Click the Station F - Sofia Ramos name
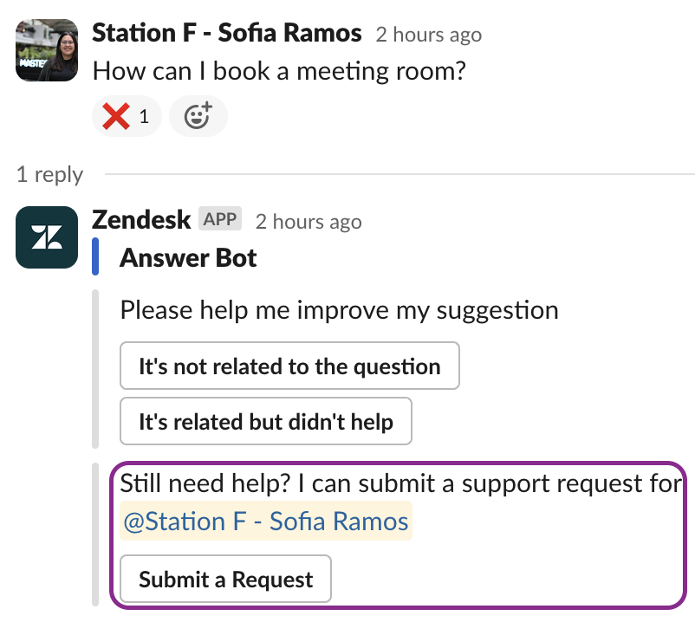The height and width of the screenshot is (622, 695). pyautogui.click(x=227, y=33)
